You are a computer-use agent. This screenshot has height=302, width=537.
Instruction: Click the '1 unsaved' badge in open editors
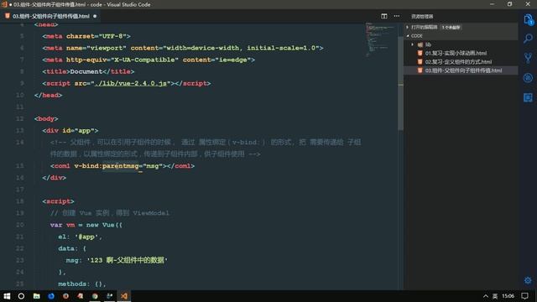(451, 27)
